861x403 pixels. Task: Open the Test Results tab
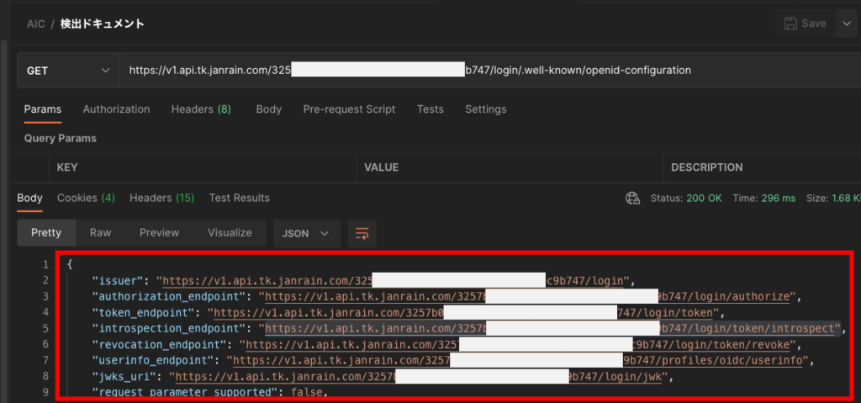tap(239, 199)
